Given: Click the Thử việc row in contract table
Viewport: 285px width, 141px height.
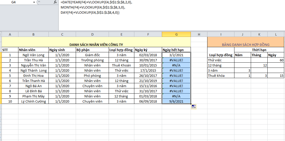Looking at the screenshot, I should [221, 60].
